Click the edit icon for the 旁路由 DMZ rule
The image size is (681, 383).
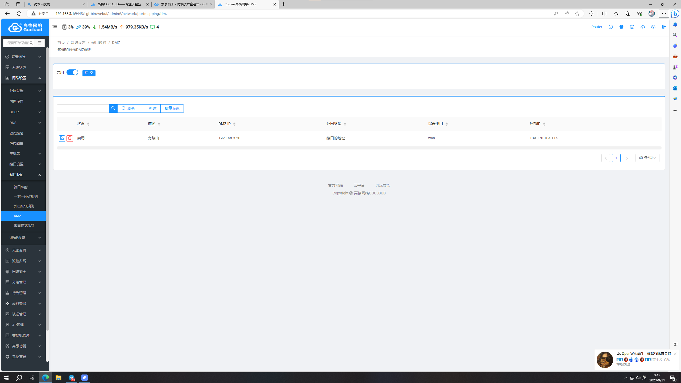pos(62,138)
